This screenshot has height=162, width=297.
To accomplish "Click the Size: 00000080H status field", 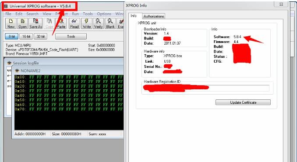I will pyautogui.click(x=67, y=134).
